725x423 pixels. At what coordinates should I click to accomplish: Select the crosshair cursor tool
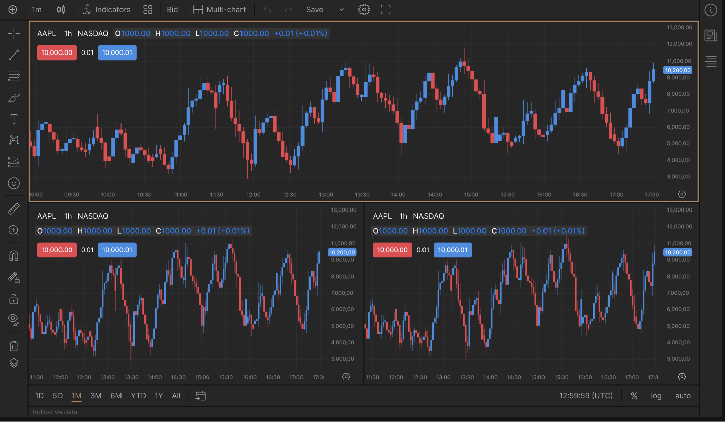14,34
